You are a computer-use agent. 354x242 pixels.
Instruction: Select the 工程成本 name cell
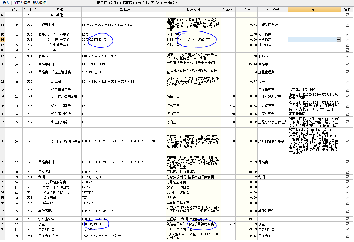(x=59, y=172)
